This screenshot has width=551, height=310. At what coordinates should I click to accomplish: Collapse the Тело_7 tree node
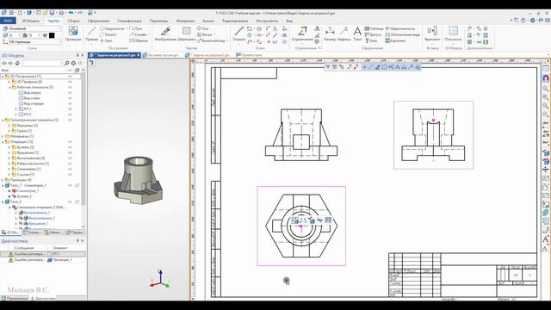pos(3,185)
